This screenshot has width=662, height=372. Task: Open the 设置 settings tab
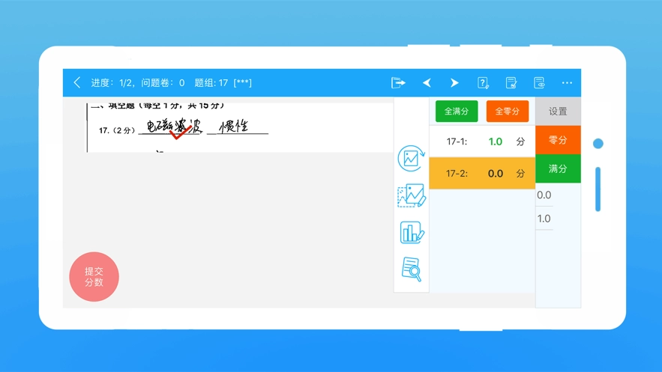(558, 112)
